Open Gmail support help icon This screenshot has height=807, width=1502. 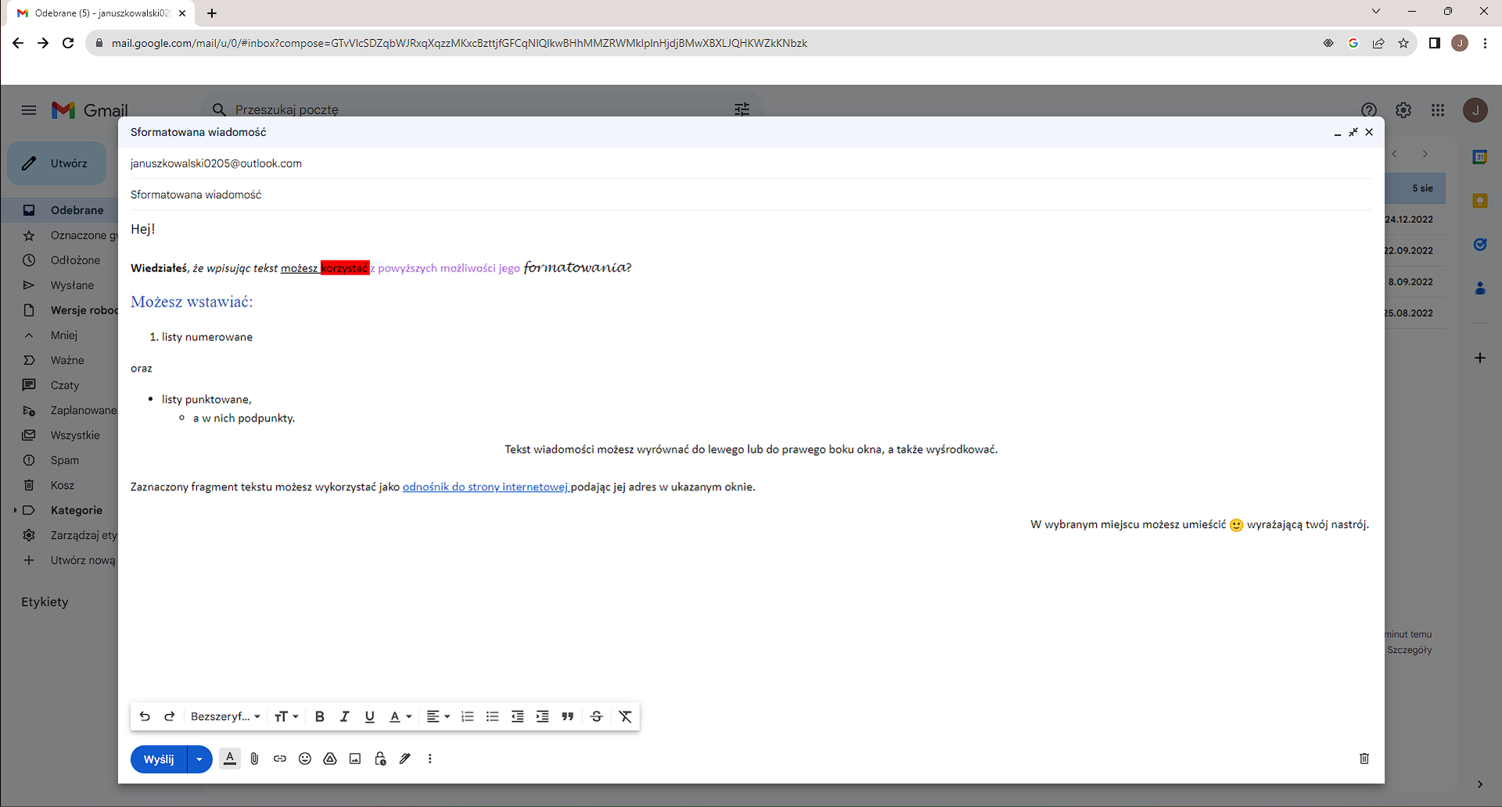click(x=1369, y=110)
